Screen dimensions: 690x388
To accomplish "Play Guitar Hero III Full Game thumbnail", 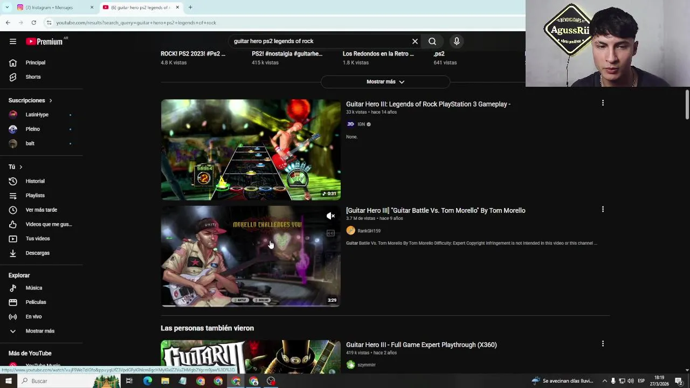I will click(x=251, y=356).
